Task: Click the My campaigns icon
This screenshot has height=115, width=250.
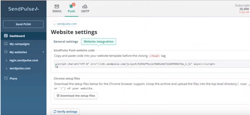Action: (6, 44)
